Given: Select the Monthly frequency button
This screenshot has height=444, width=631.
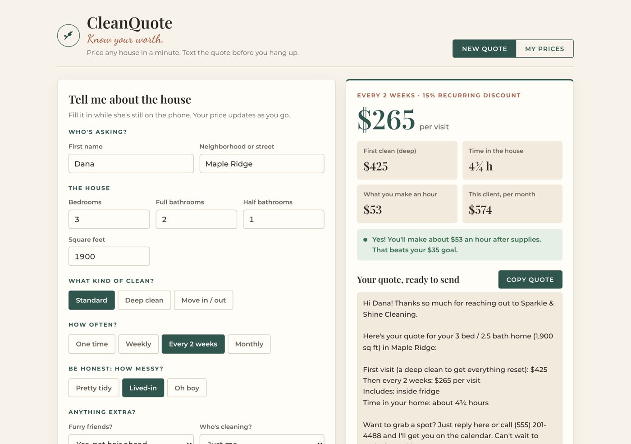Looking at the screenshot, I should pyautogui.click(x=249, y=344).
